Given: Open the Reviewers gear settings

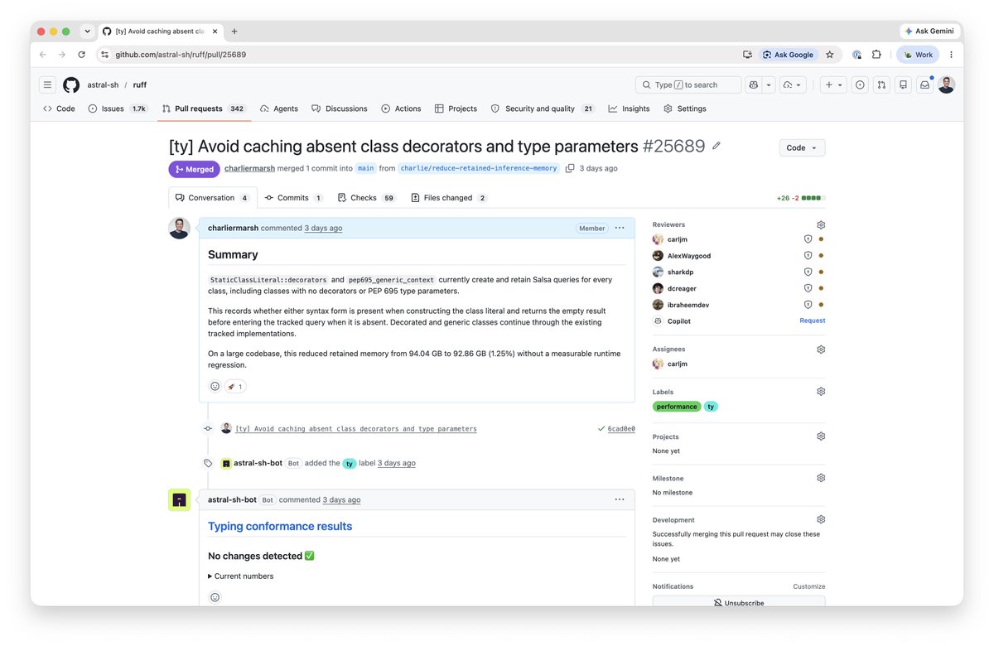Looking at the screenshot, I should point(821,224).
